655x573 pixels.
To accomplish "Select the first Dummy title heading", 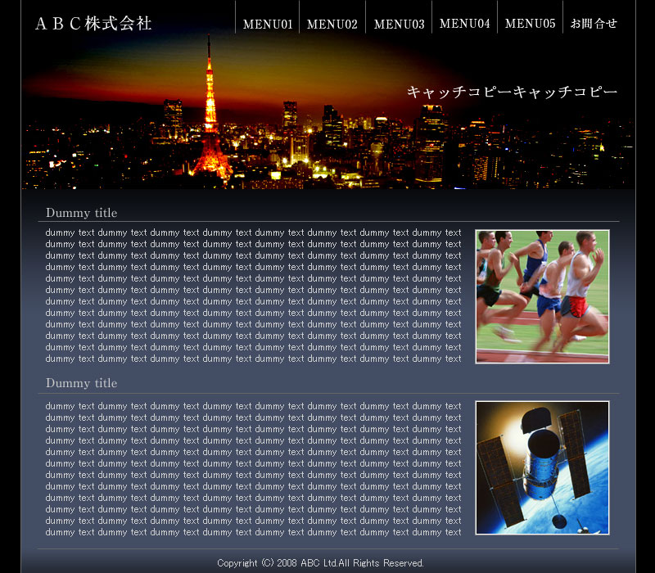I will coord(81,213).
